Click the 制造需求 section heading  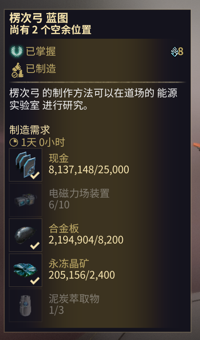pyautogui.click(x=30, y=130)
